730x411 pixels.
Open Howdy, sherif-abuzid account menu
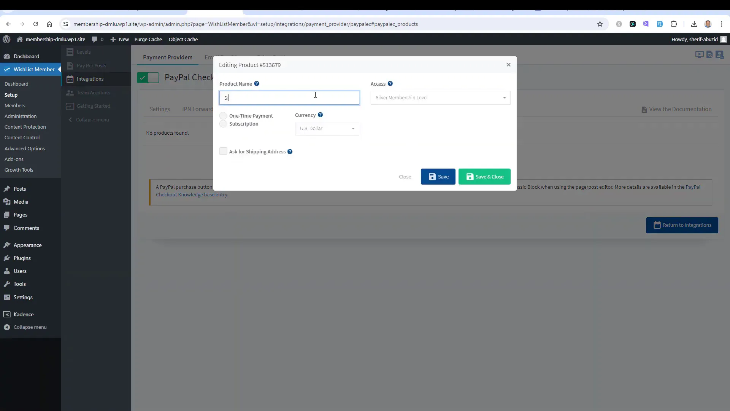[699, 39]
